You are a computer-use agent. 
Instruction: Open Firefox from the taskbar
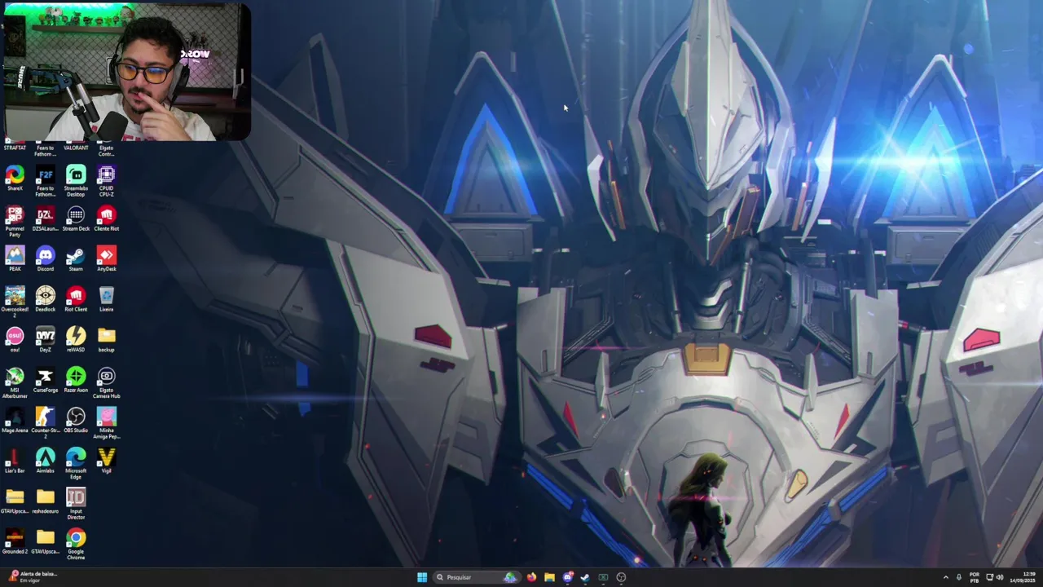(531, 577)
